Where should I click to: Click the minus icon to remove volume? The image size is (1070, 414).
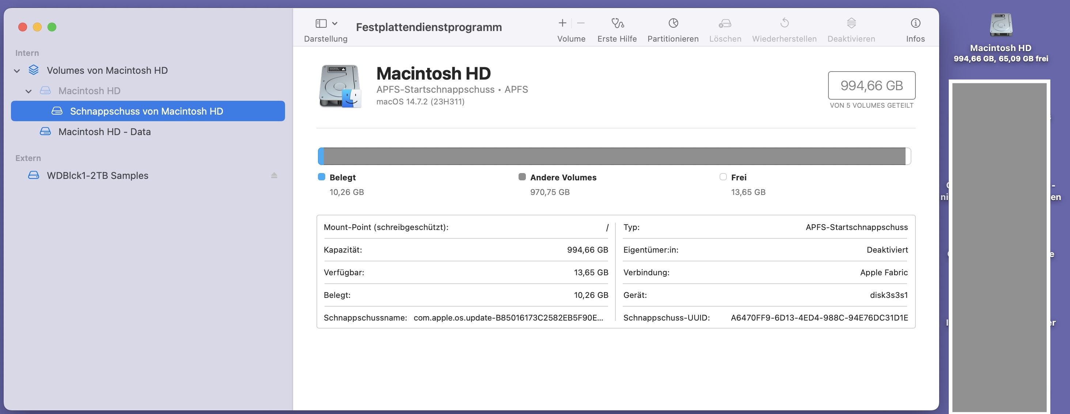tap(581, 23)
